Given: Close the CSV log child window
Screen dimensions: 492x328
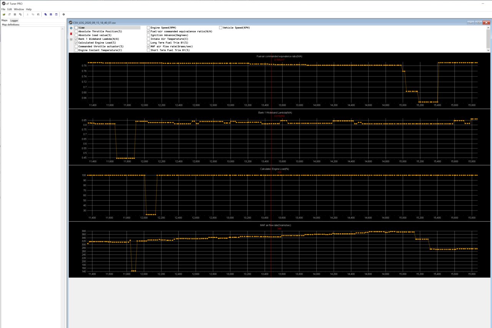Looking at the screenshot, I should 486,23.
